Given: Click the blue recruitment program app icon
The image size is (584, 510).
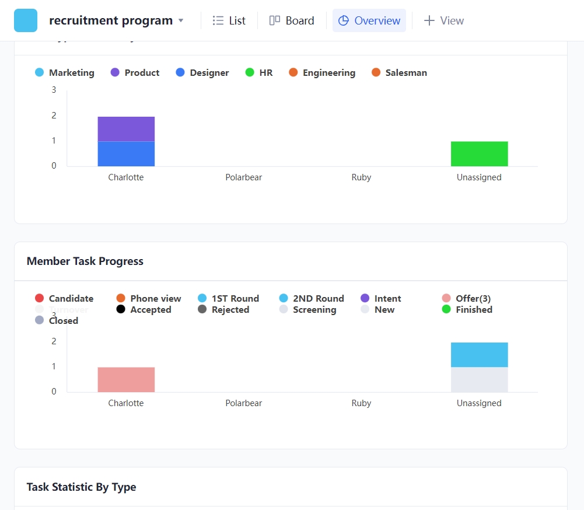Looking at the screenshot, I should [x=25, y=19].
